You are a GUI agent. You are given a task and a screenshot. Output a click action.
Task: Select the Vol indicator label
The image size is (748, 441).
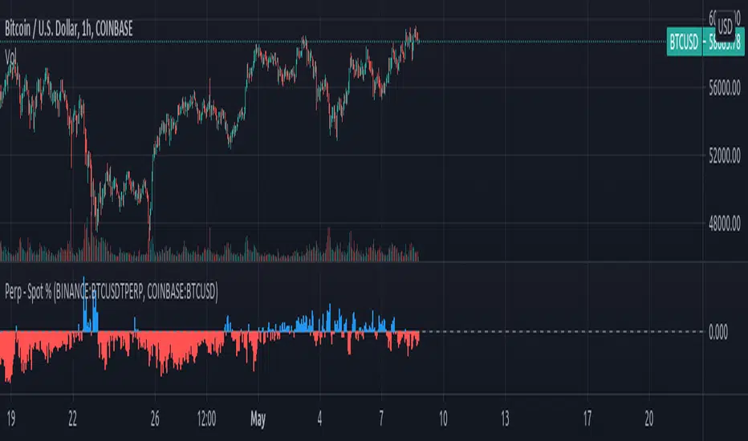12,57
